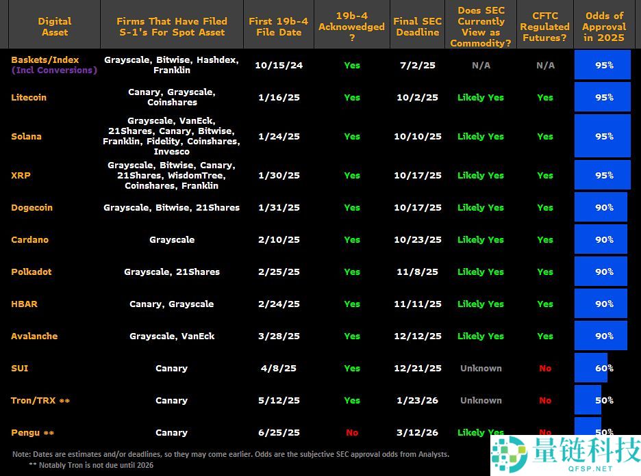Click the XRP asset label
The height and width of the screenshot is (476, 641).
click(x=21, y=175)
